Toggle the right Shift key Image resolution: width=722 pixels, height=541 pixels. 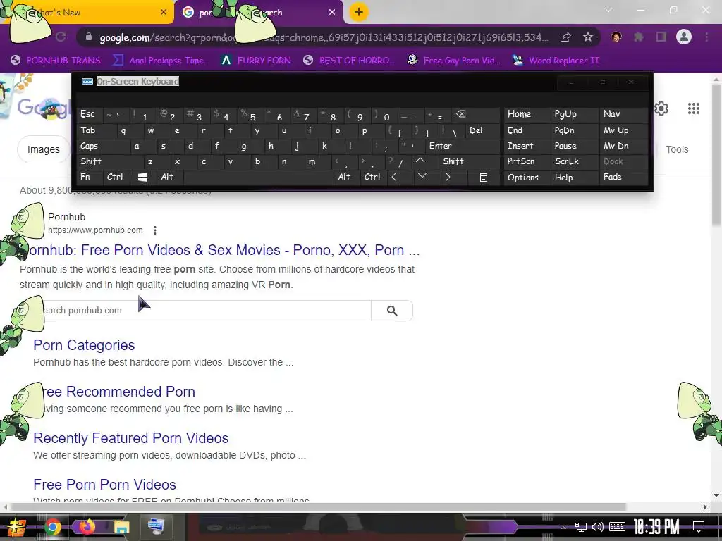469,161
